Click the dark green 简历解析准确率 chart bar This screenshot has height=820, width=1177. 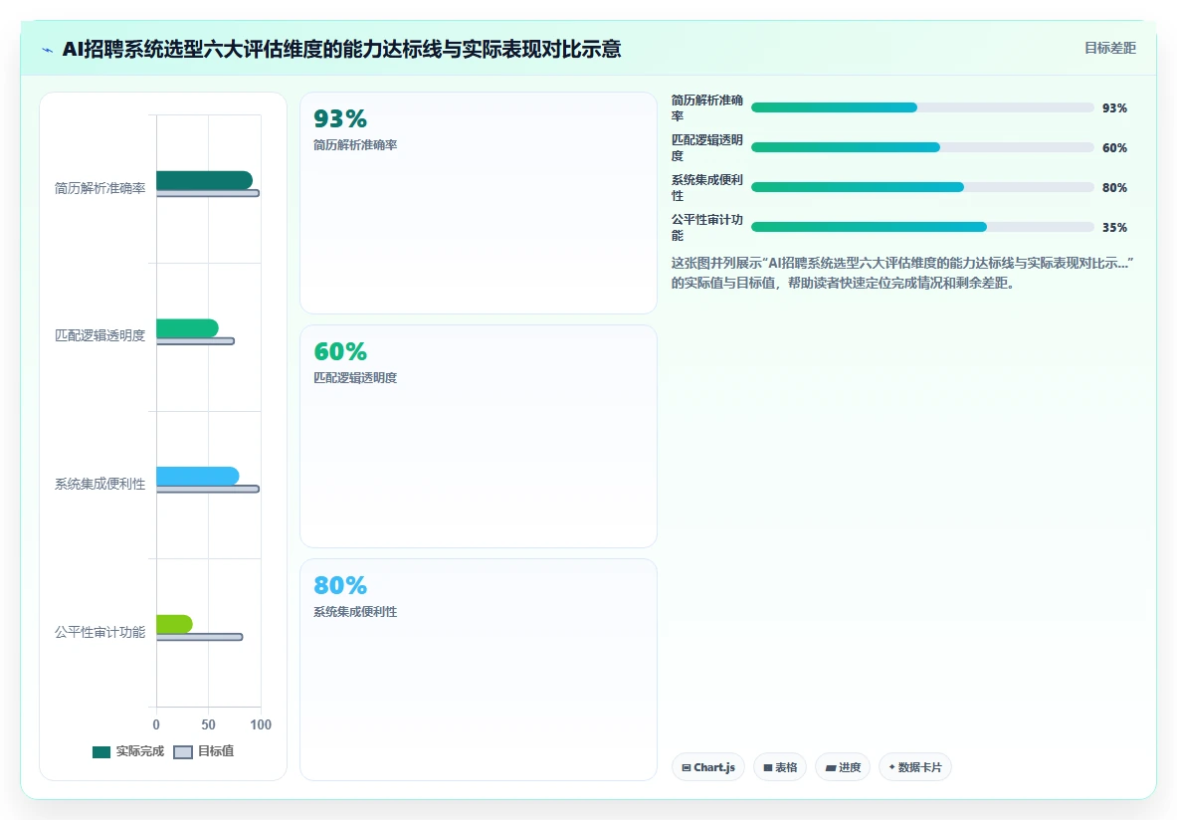pyautogui.click(x=204, y=180)
